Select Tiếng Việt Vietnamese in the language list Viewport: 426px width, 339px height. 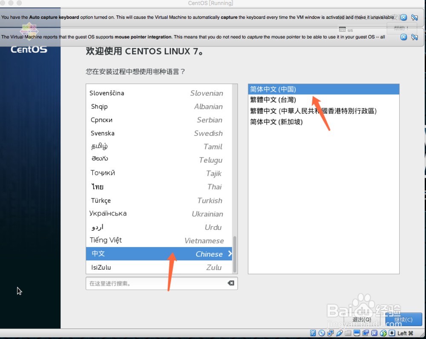click(x=159, y=240)
